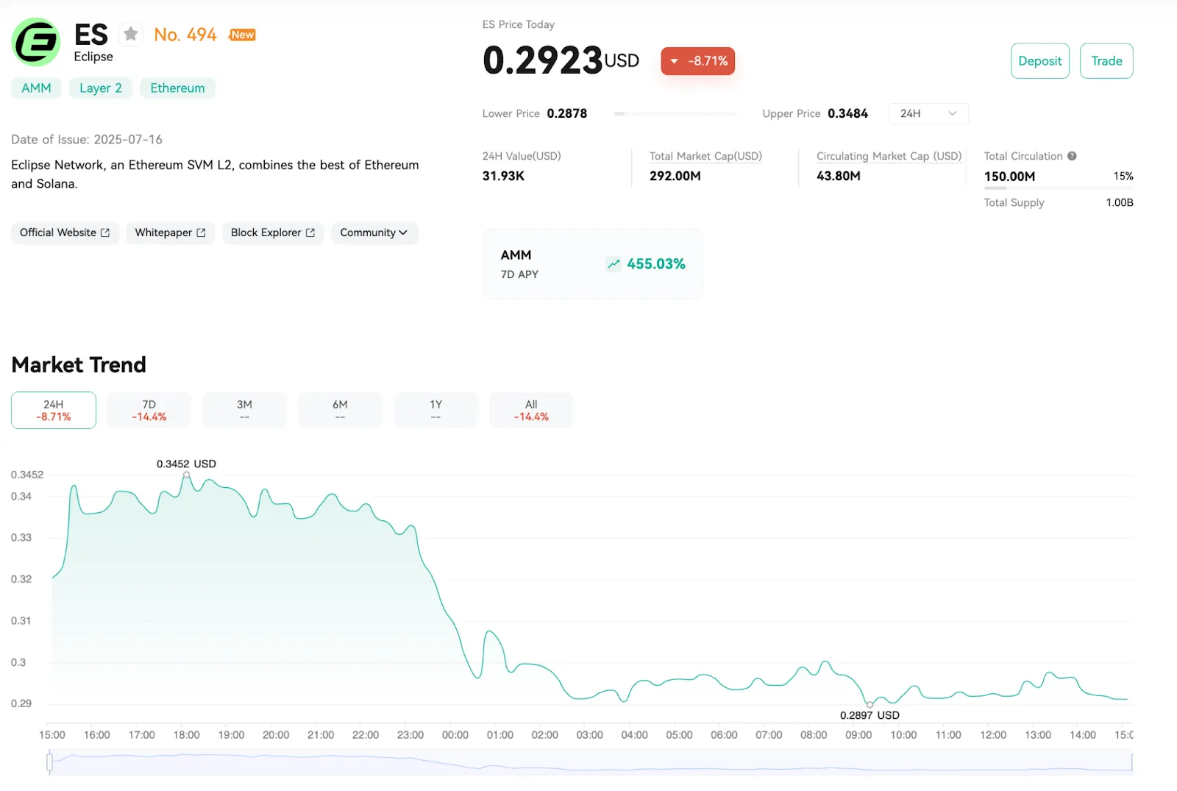Click the 0.3452 USD peak marker on chart
This screenshot has width=1177, height=791.
click(186, 475)
